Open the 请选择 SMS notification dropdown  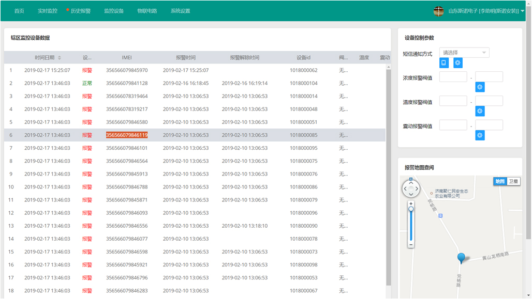click(464, 53)
